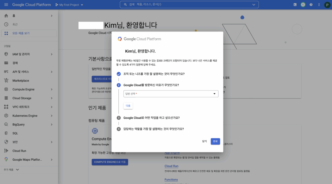Click the recent clock icon
Image resolution: width=332 pixels, height=184 pixels.
pos(6,24)
